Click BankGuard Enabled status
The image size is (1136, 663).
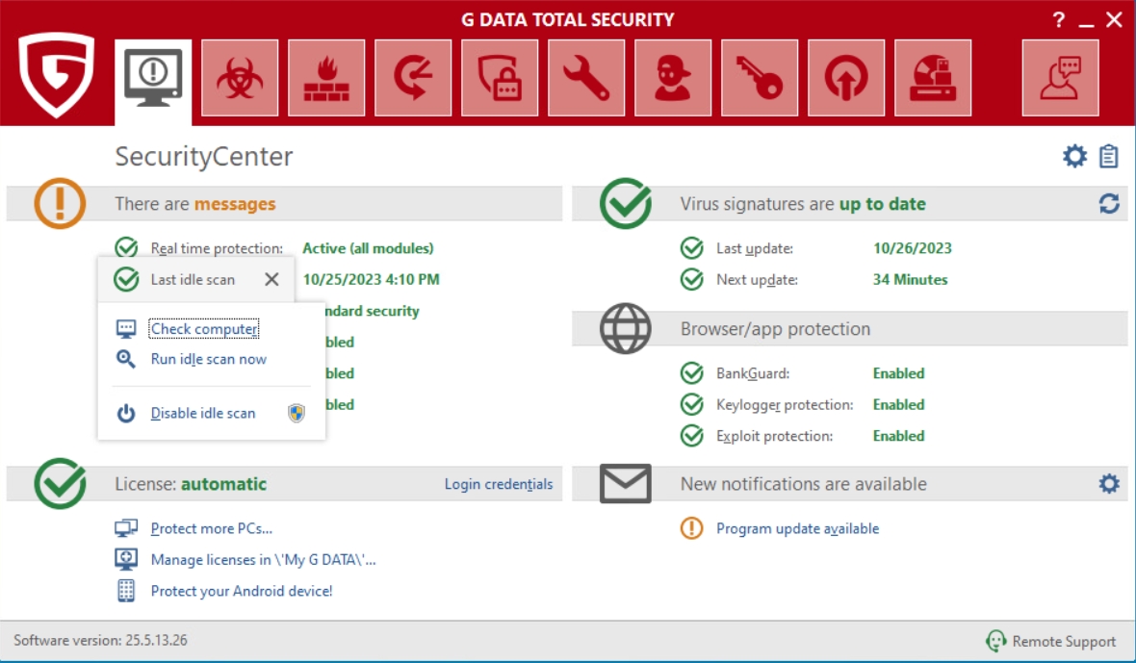[898, 373]
